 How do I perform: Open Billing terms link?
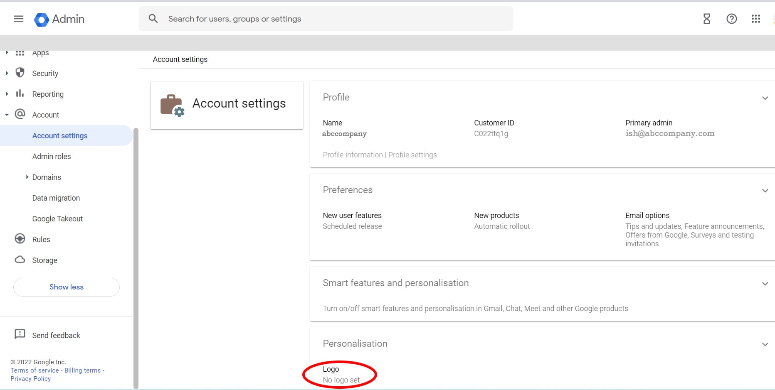tap(82, 370)
